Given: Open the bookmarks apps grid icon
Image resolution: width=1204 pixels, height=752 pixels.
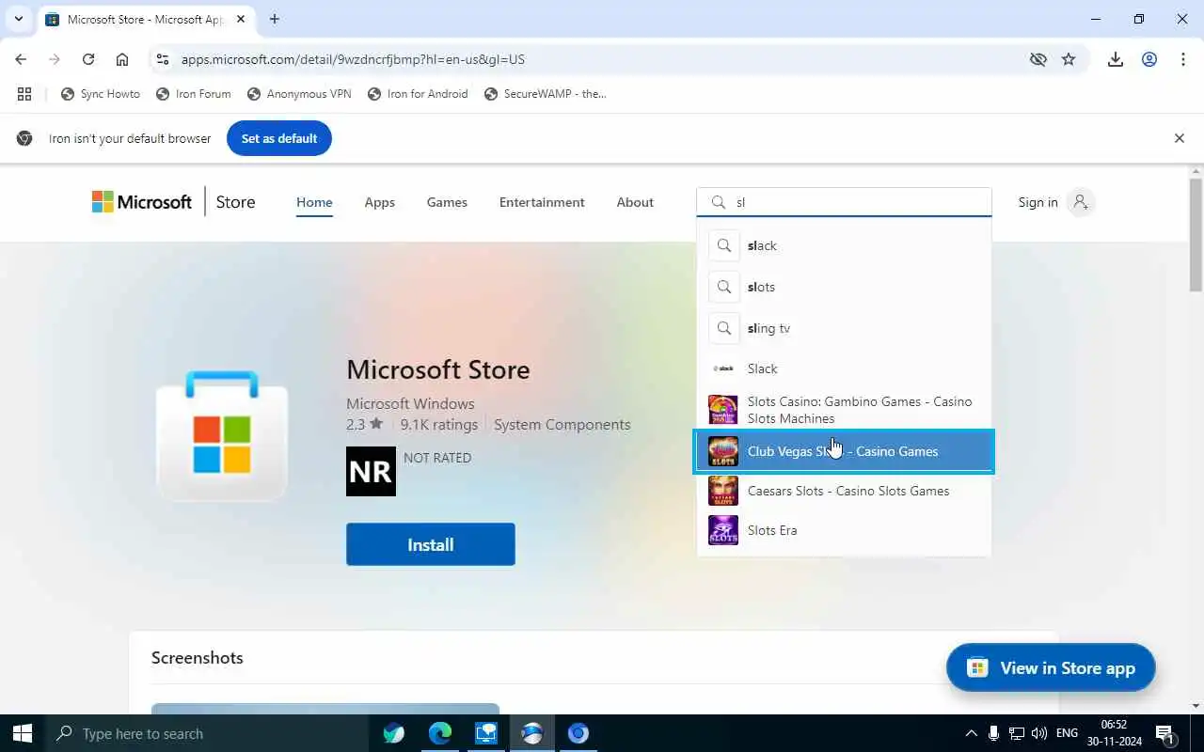Looking at the screenshot, I should pos(24,94).
